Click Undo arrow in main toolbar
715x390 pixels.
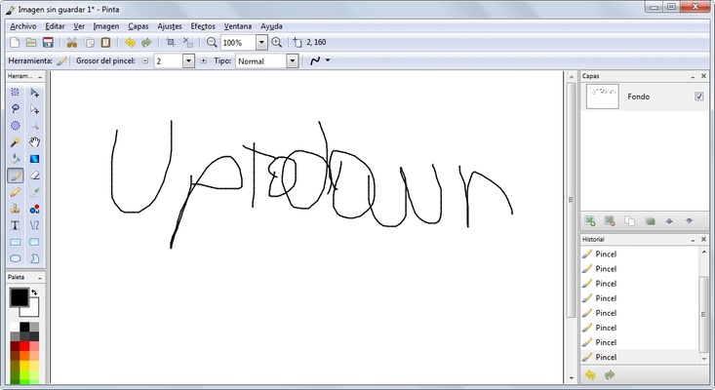pos(130,42)
